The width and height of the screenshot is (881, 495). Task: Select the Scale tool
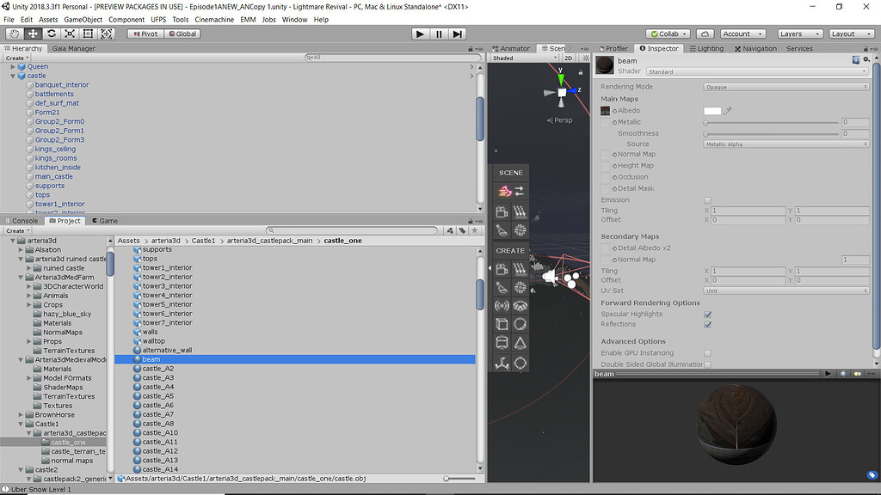pos(70,34)
